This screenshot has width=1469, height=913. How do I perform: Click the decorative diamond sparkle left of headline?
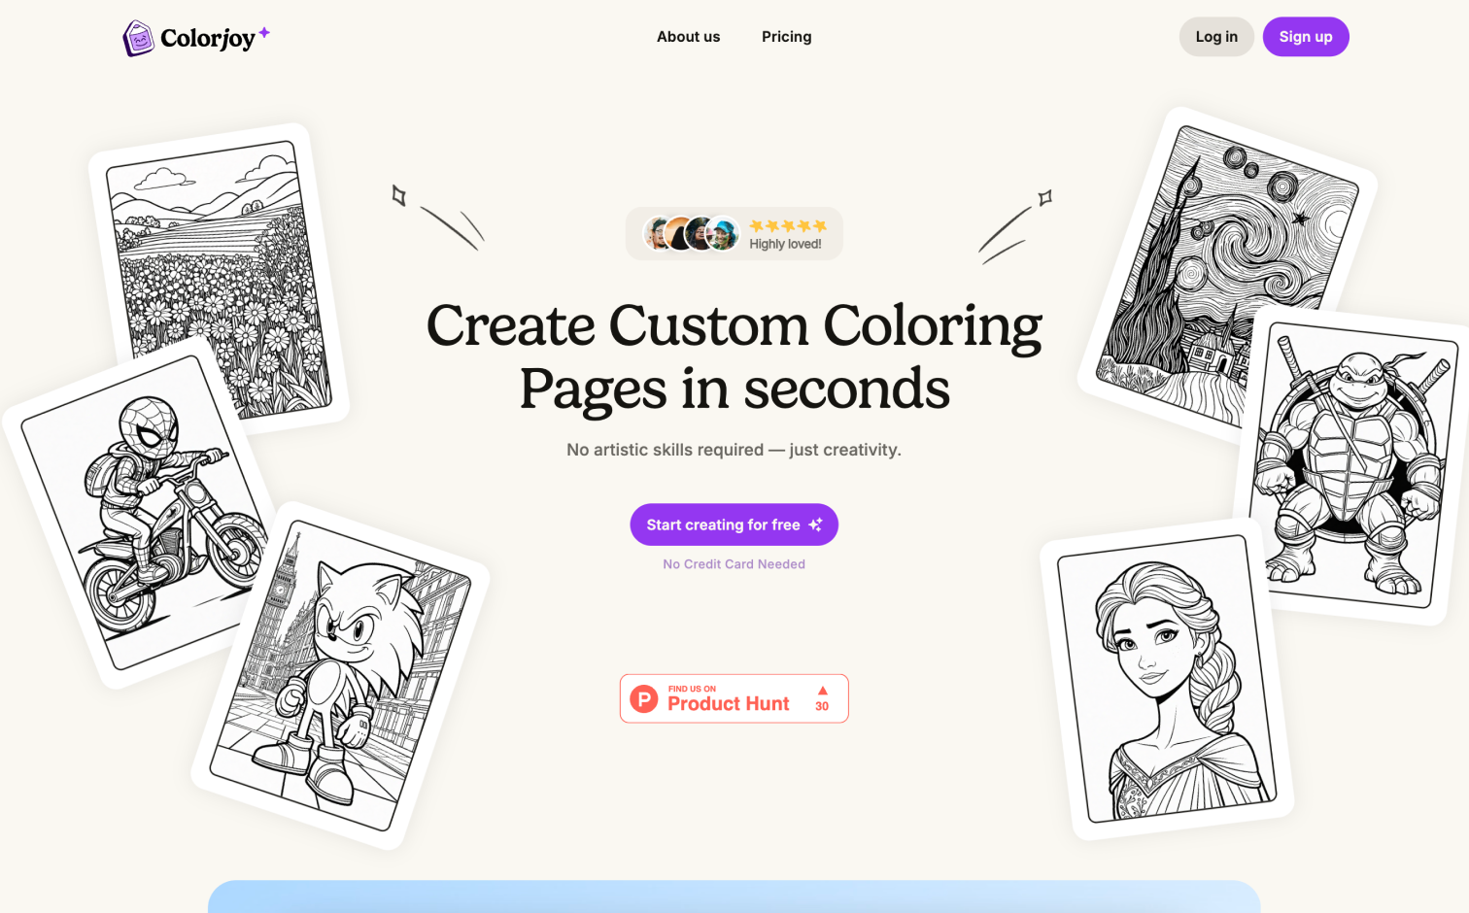coord(398,195)
